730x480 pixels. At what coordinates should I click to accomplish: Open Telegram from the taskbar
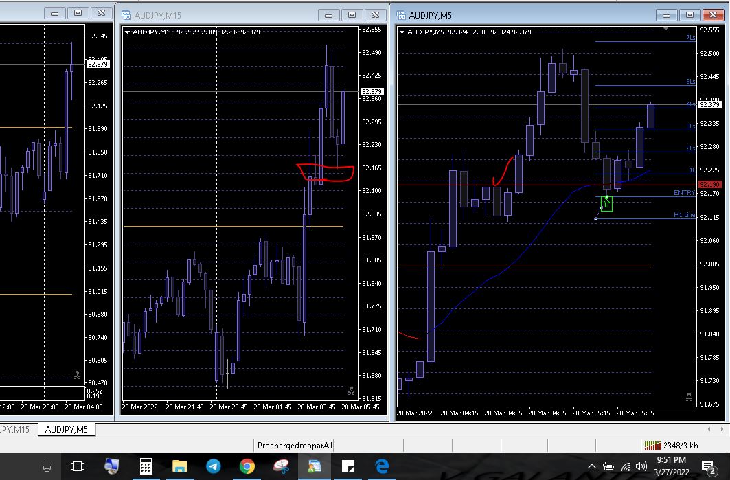pos(213,466)
